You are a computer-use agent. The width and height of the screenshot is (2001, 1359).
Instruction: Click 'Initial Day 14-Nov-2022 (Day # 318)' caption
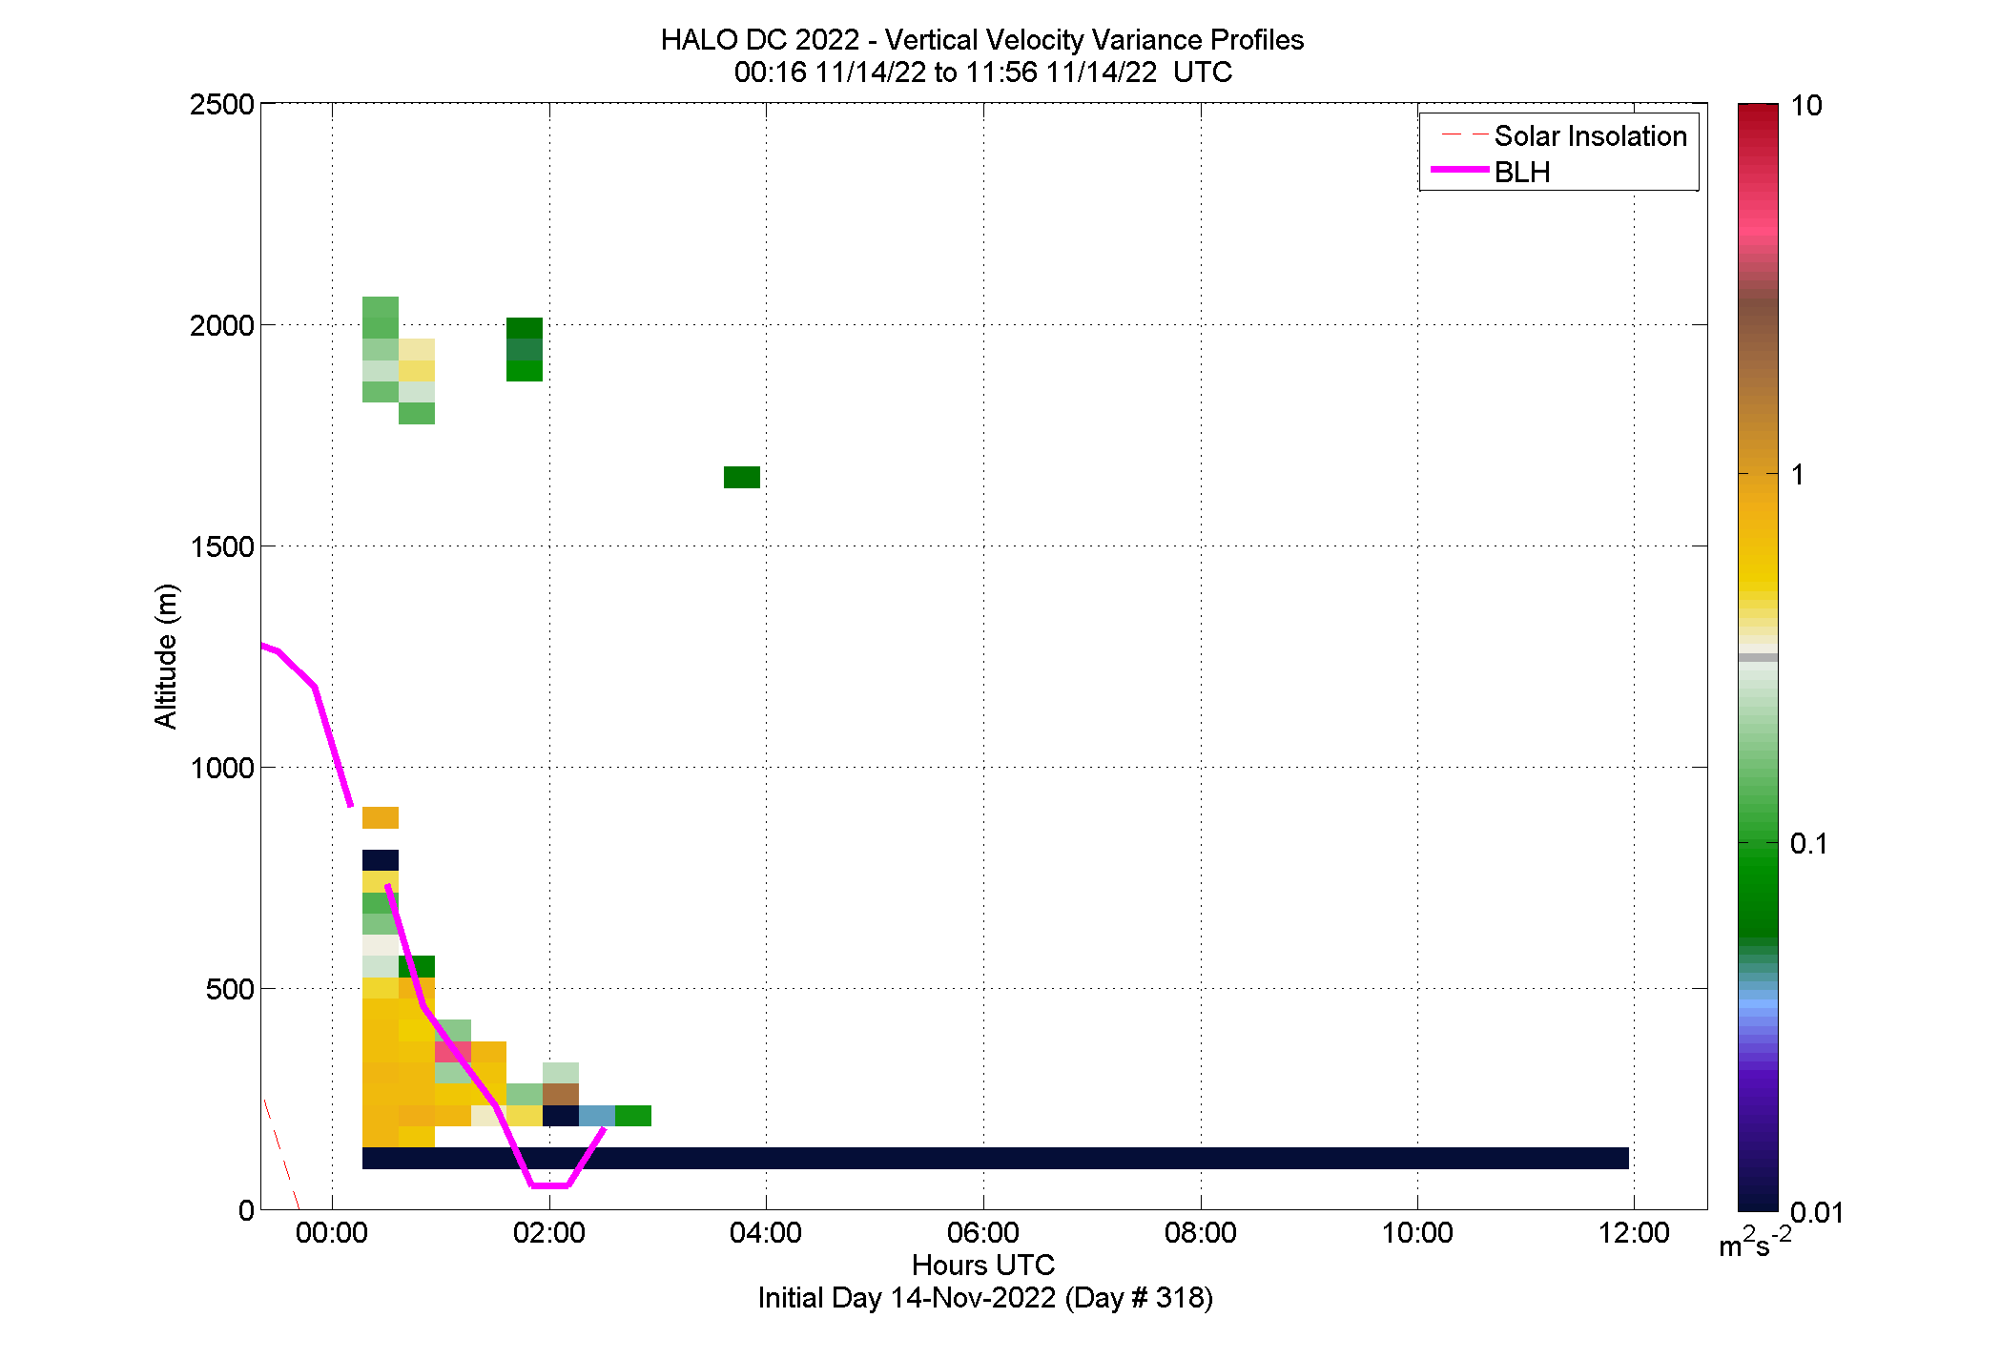(x=985, y=1298)
